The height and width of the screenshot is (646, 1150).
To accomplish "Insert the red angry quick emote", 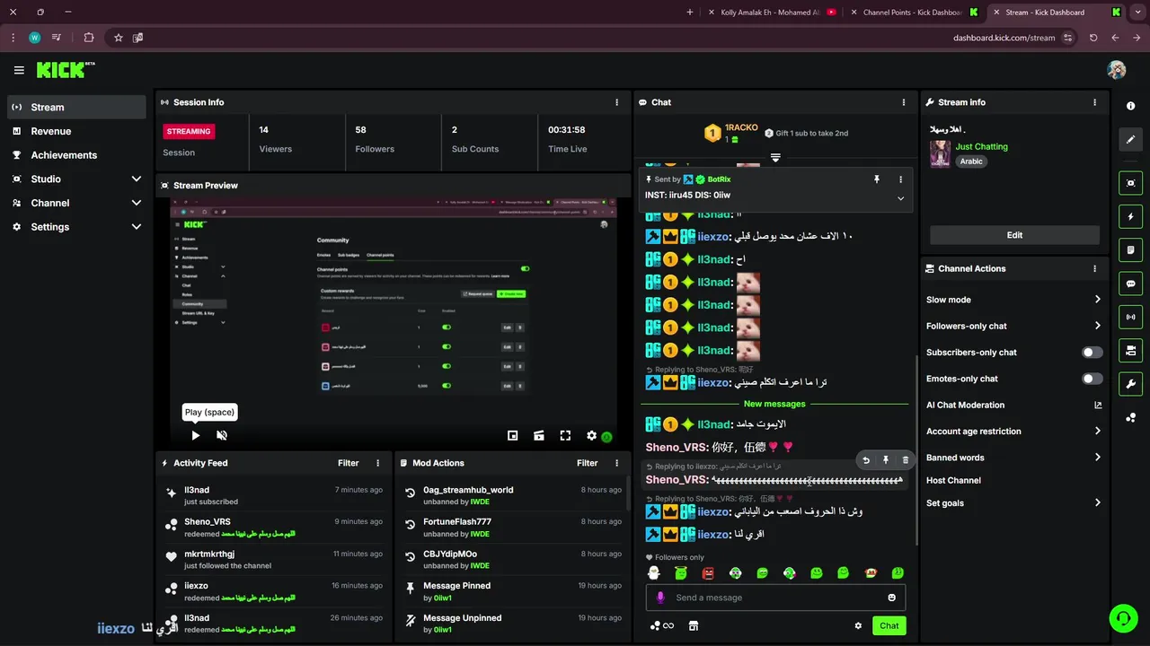I will [x=708, y=573].
